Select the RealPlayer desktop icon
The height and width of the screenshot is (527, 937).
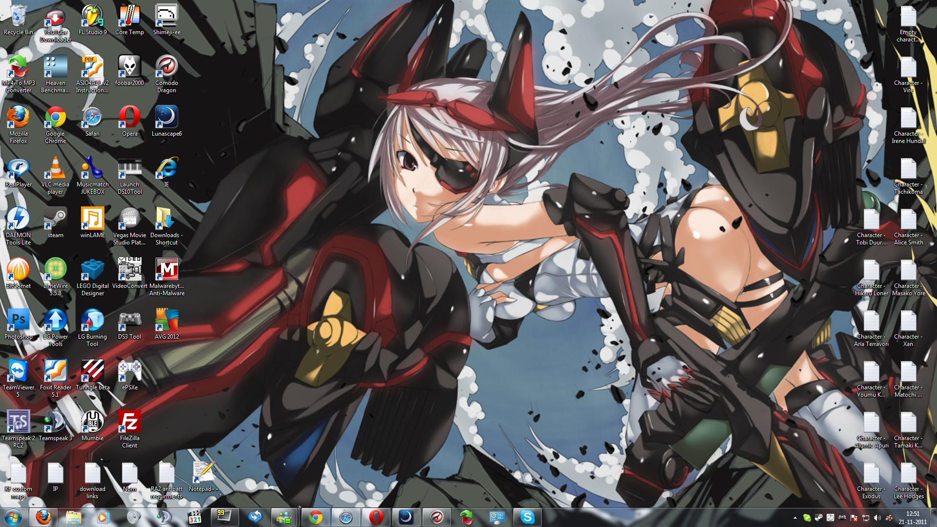pos(19,173)
